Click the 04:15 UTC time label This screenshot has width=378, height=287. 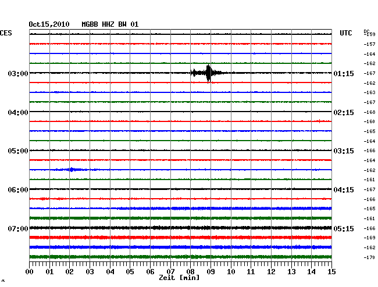tap(344, 190)
